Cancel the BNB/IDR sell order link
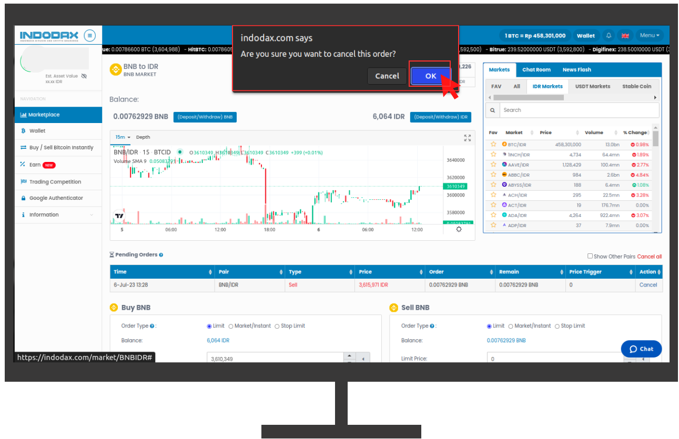The height and width of the screenshot is (439, 679). [x=648, y=285]
